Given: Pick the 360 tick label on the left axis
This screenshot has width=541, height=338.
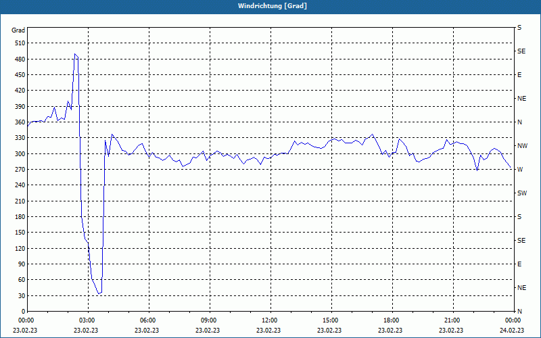Looking at the screenshot, I should (21, 122).
